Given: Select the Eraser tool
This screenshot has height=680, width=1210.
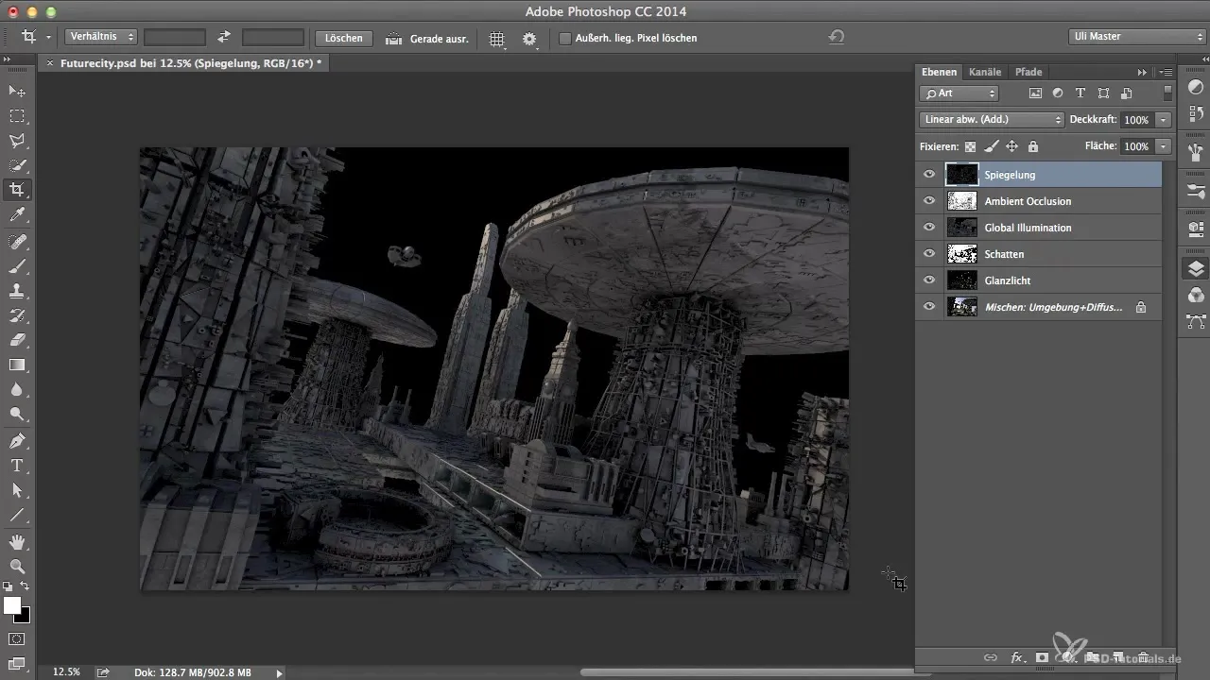Looking at the screenshot, I should [17, 340].
